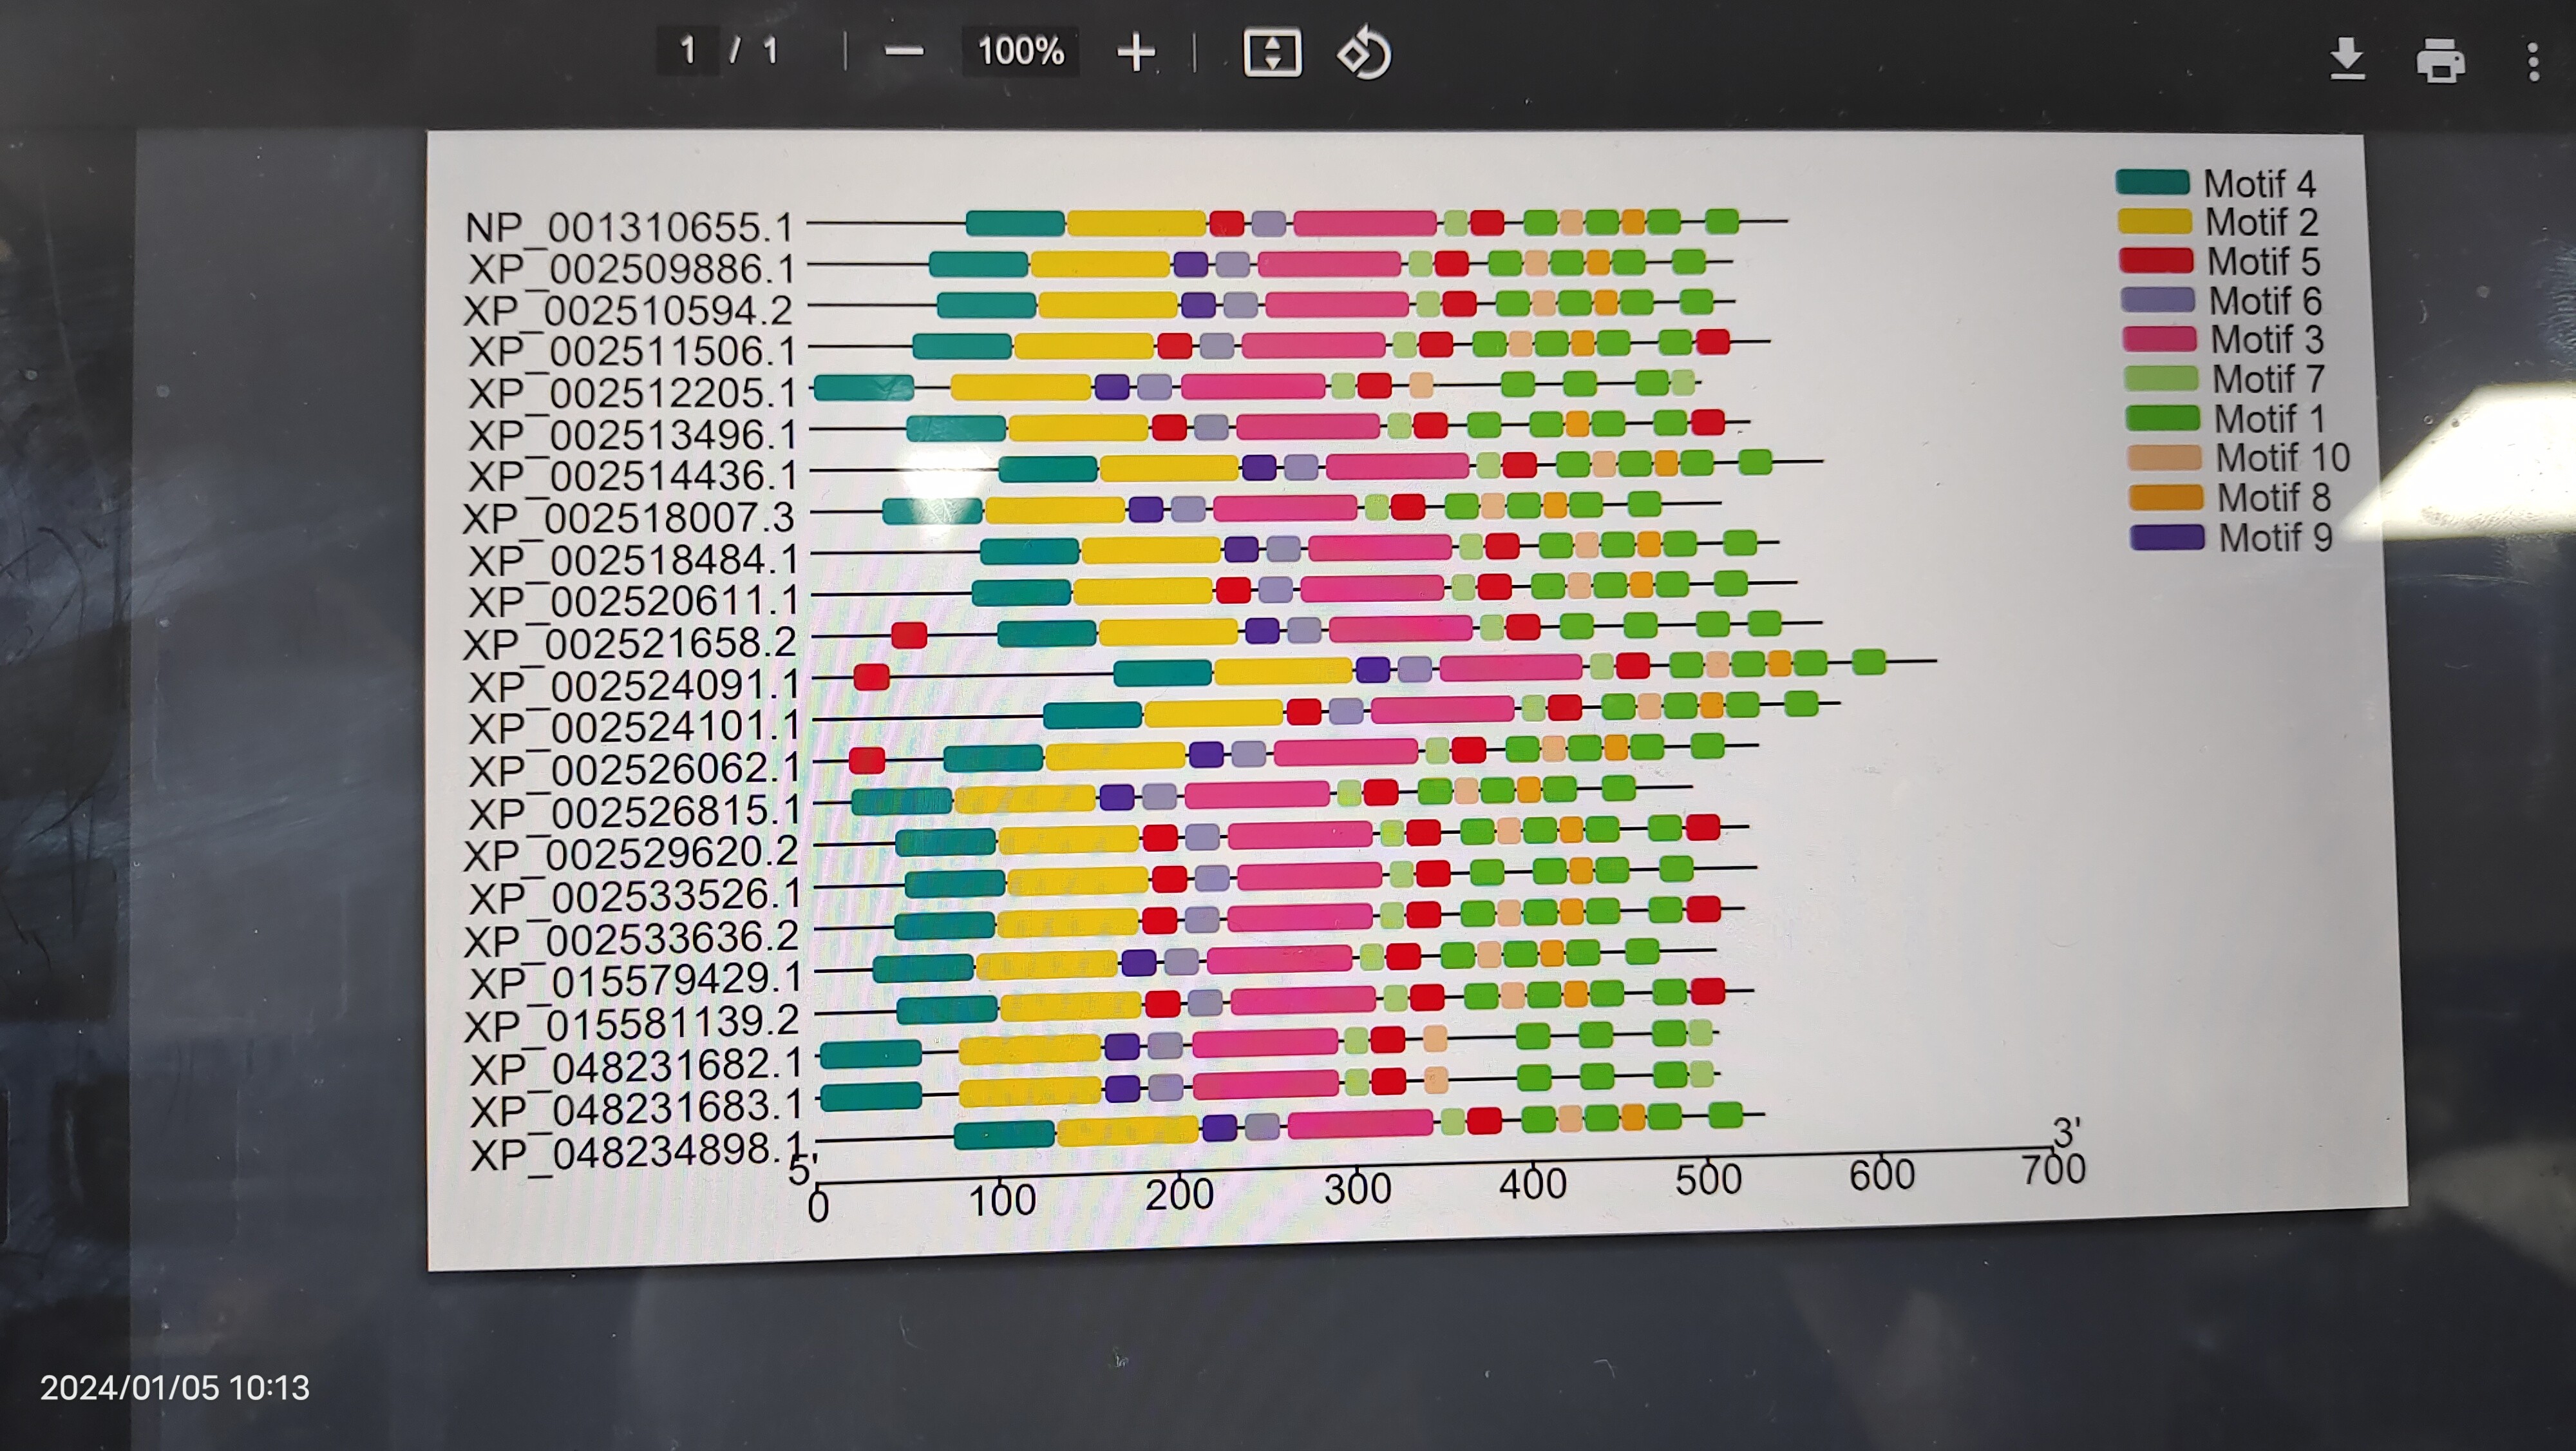Print the document
2576x1451 pixels.
(2440, 61)
